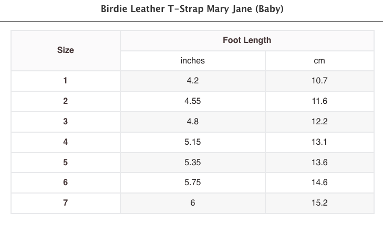The height and width of the screenshot is (225, 383).
Task: Select the 13.6 cm value
Action: [x=319, y=162]
